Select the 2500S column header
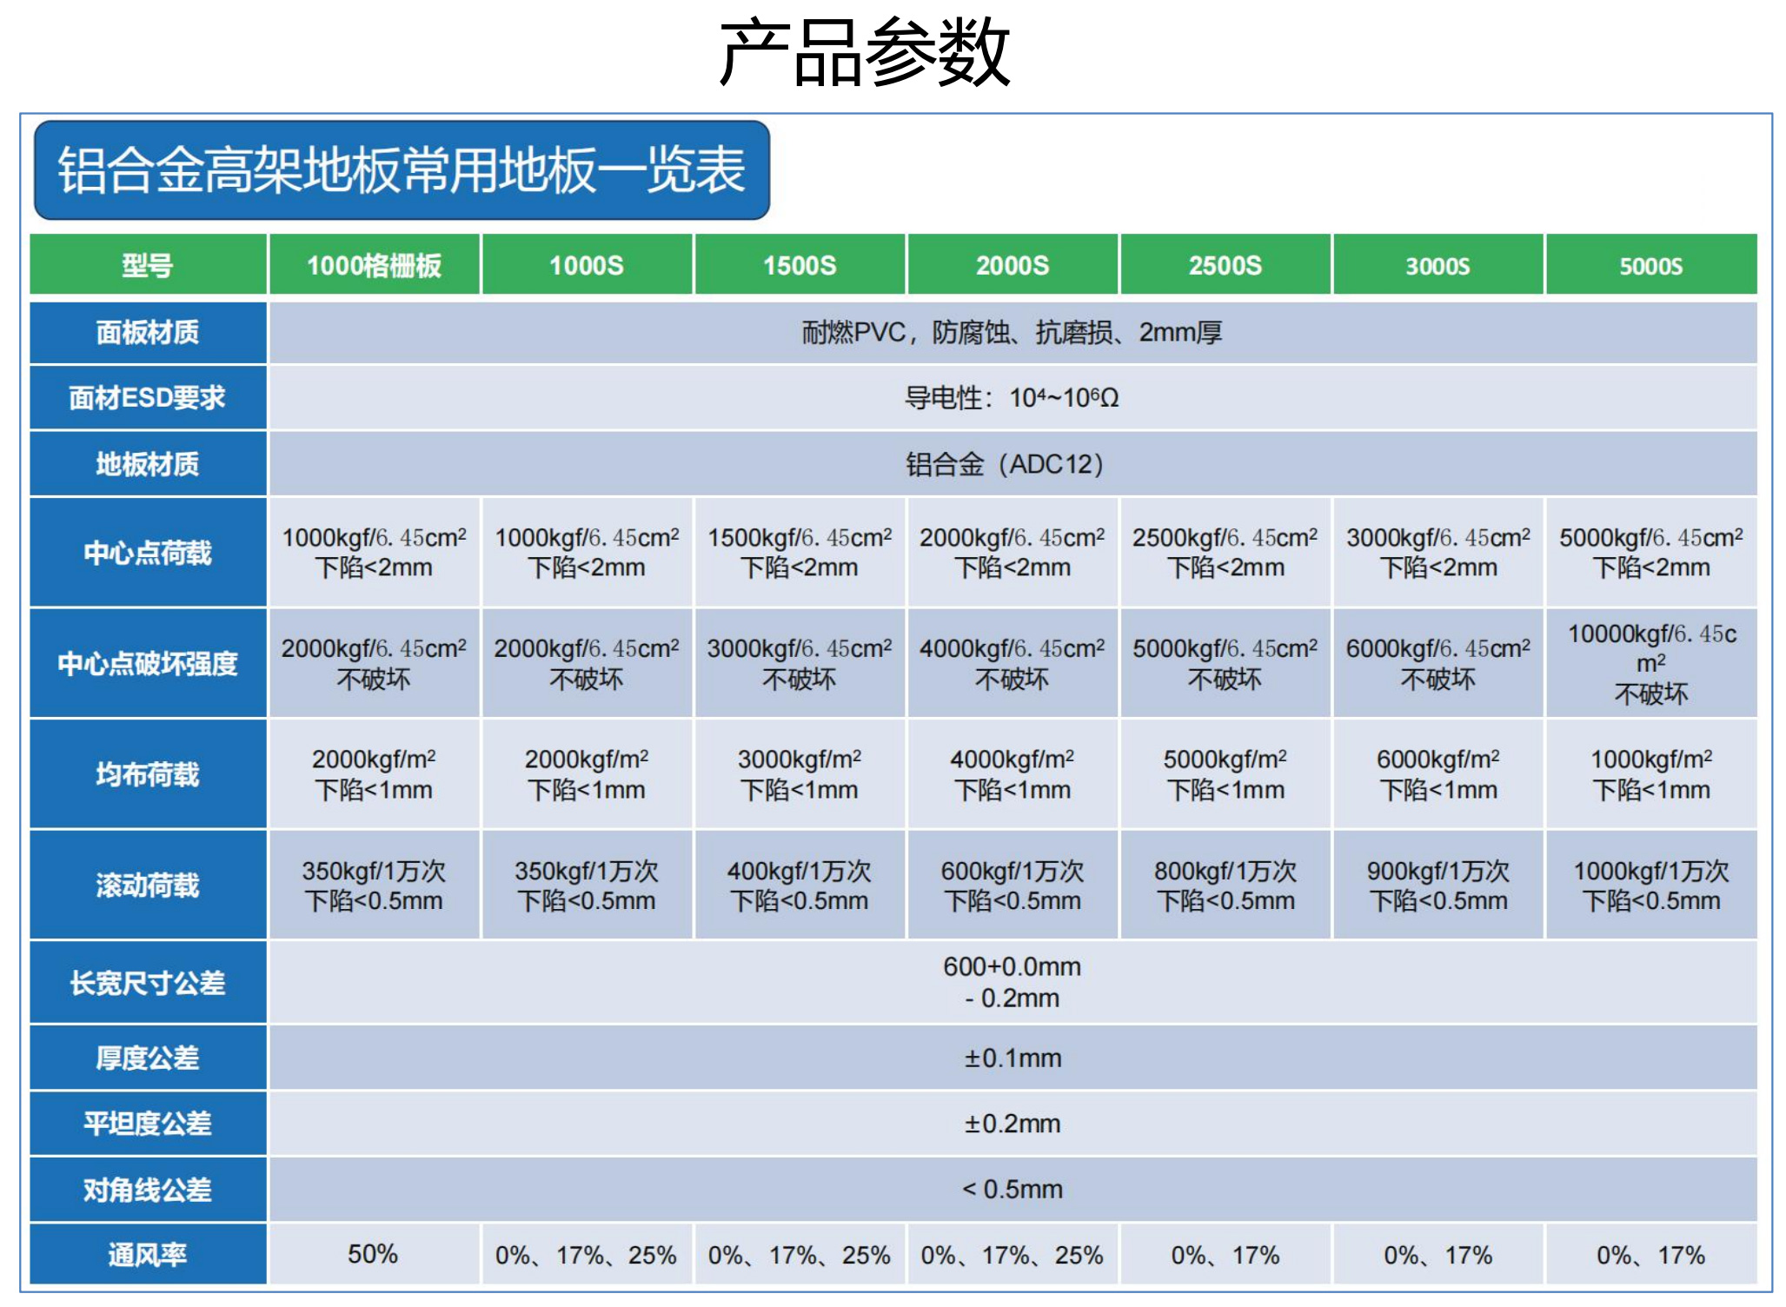 click(x=1225, y=265)
